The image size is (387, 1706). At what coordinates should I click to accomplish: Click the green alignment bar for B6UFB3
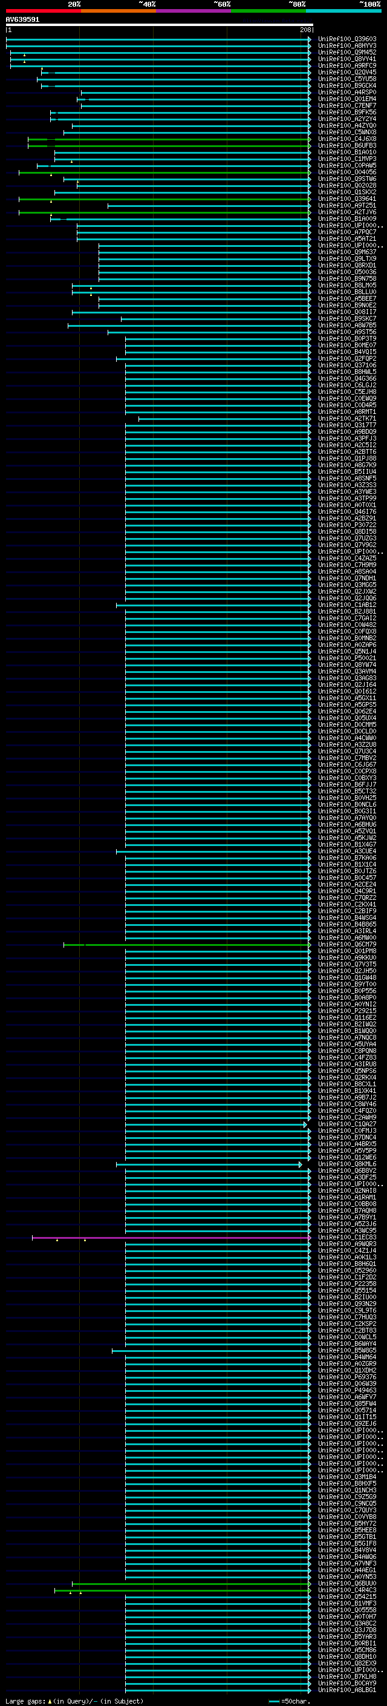[169, 146]
